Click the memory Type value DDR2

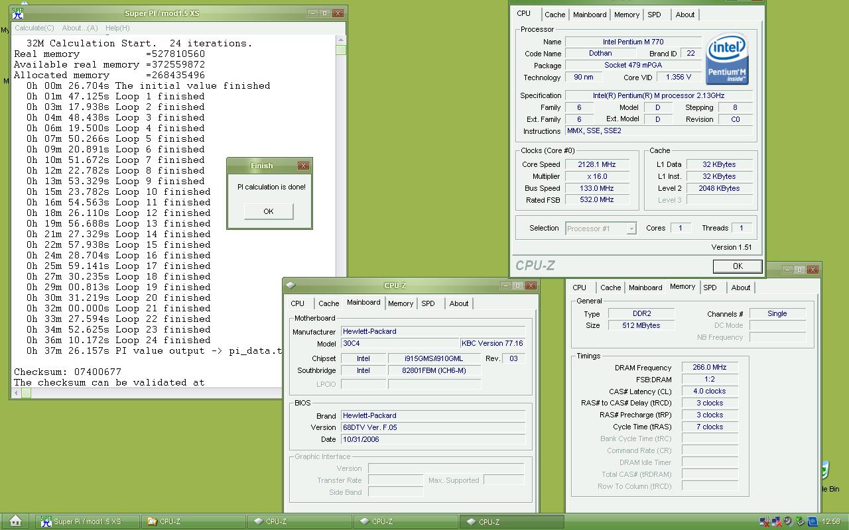point(641,314)
